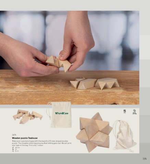This screenshot has width=150, height=164.
Task: Click the product description paragraph
Action: 42,143
